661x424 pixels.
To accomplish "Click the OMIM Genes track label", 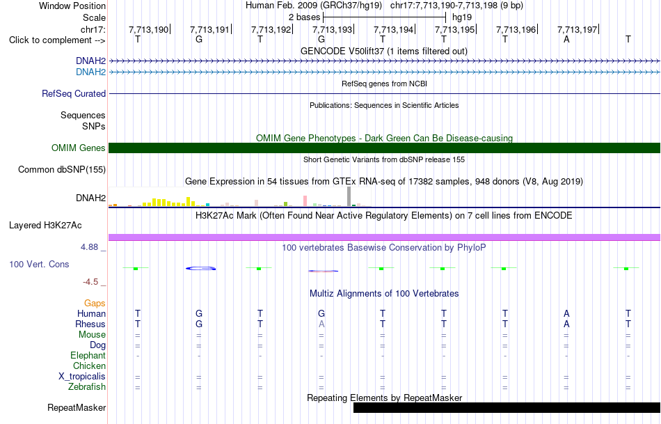I will tap(79, 148).
